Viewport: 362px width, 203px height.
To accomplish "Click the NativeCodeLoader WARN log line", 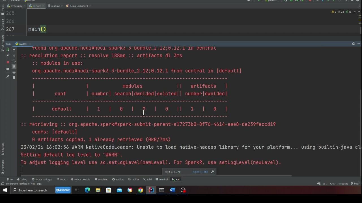I will (191, 147).
